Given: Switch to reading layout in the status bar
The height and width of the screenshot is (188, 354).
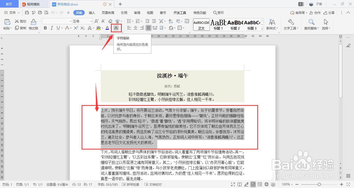Looking at the screenshot, I should 239,184.
